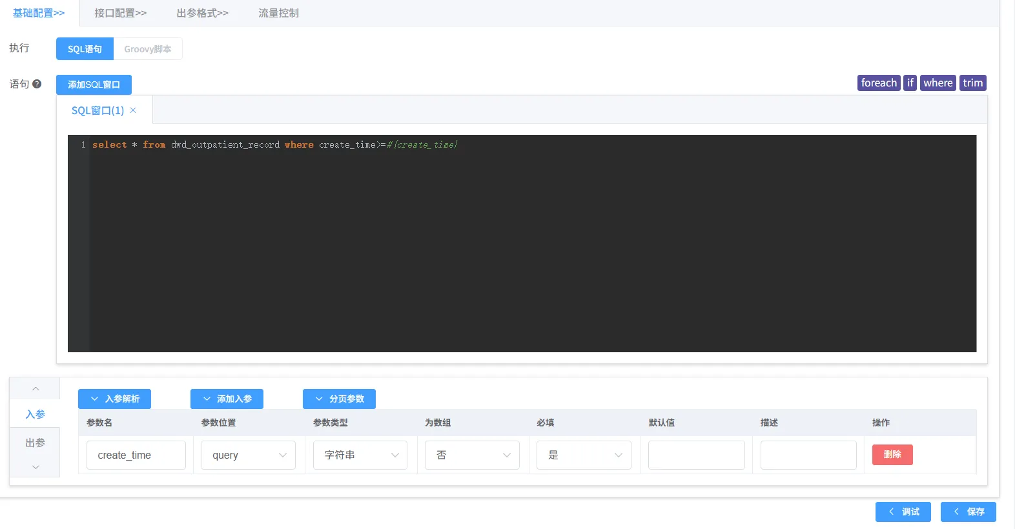Click the 参数名 field containing create_time
This screenshot has height=529, width=1015.
coord(136,455)
